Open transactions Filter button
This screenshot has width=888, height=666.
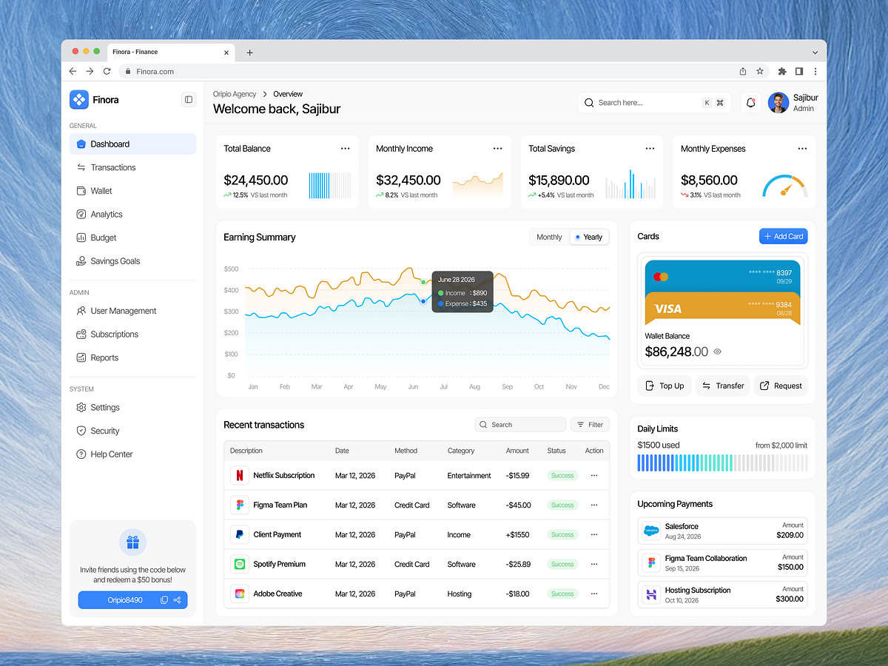(x=590, y=425)
